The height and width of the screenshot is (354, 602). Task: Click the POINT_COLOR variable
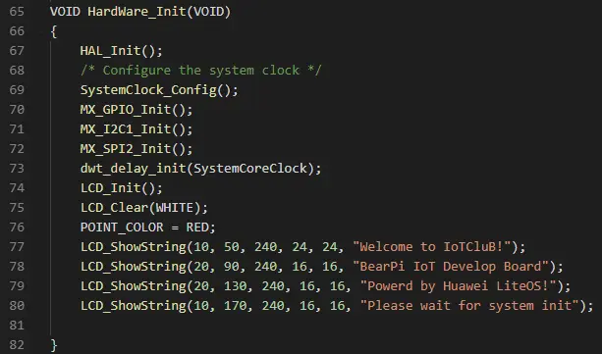tap(122, 228)
